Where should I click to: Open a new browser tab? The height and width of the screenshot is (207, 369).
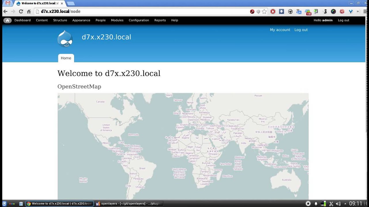[x=71, y=3]
